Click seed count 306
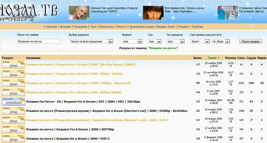The height and width of the screenshot is (143, 267). pos(251,83)
